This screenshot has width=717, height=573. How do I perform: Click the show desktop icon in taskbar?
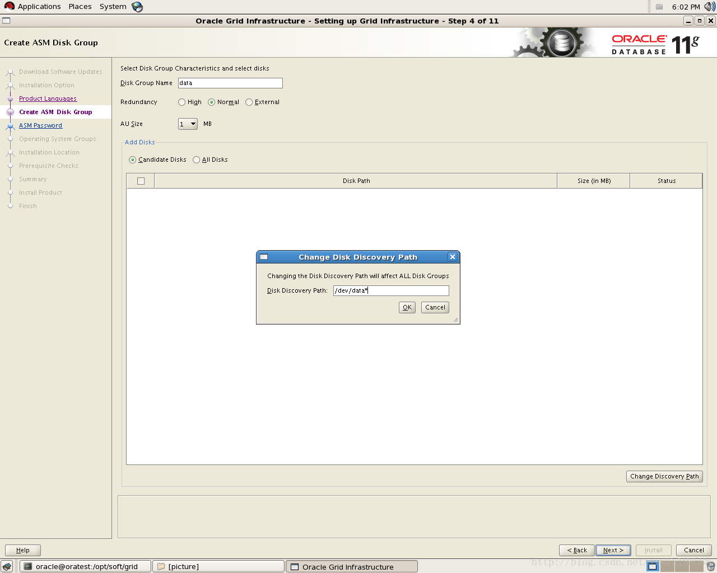(7, 566)
